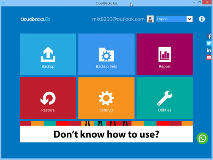Minimize the CloudBacko Go window
This screenshot has height=160, width=213.
point(194,3)
